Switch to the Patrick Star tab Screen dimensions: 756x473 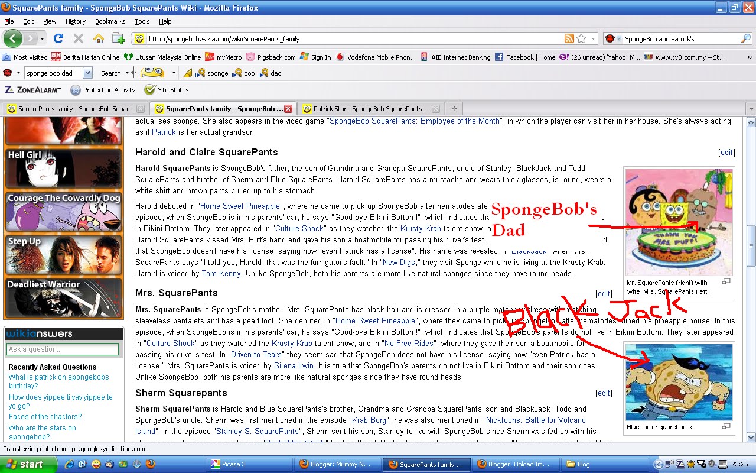(370, 109)
